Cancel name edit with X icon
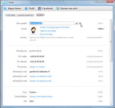Image resolution: width=115 pixels, height=108 pixels. coord(80,23)
